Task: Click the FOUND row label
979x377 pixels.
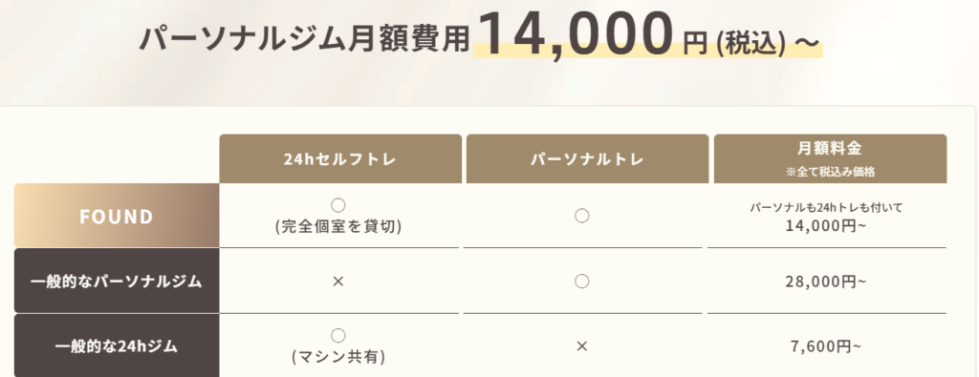Action: tap(117, 216)
